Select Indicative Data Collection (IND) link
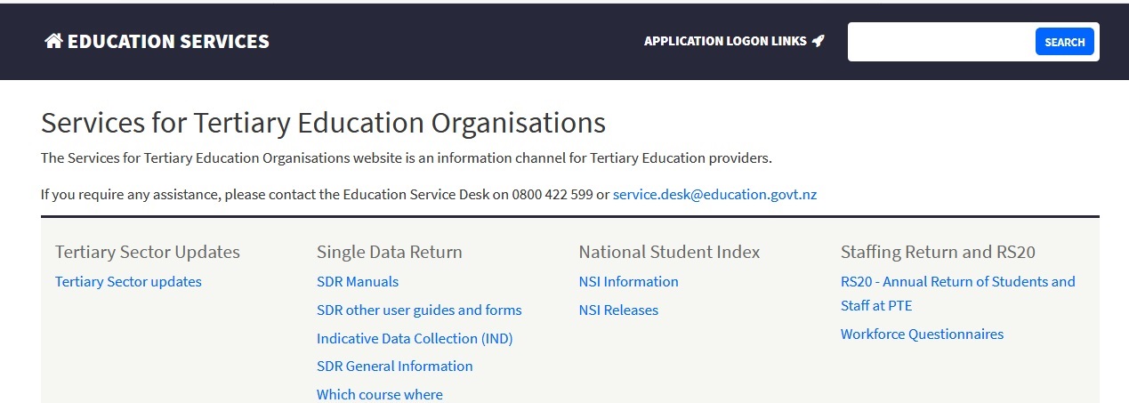 [x=415, y=338]
